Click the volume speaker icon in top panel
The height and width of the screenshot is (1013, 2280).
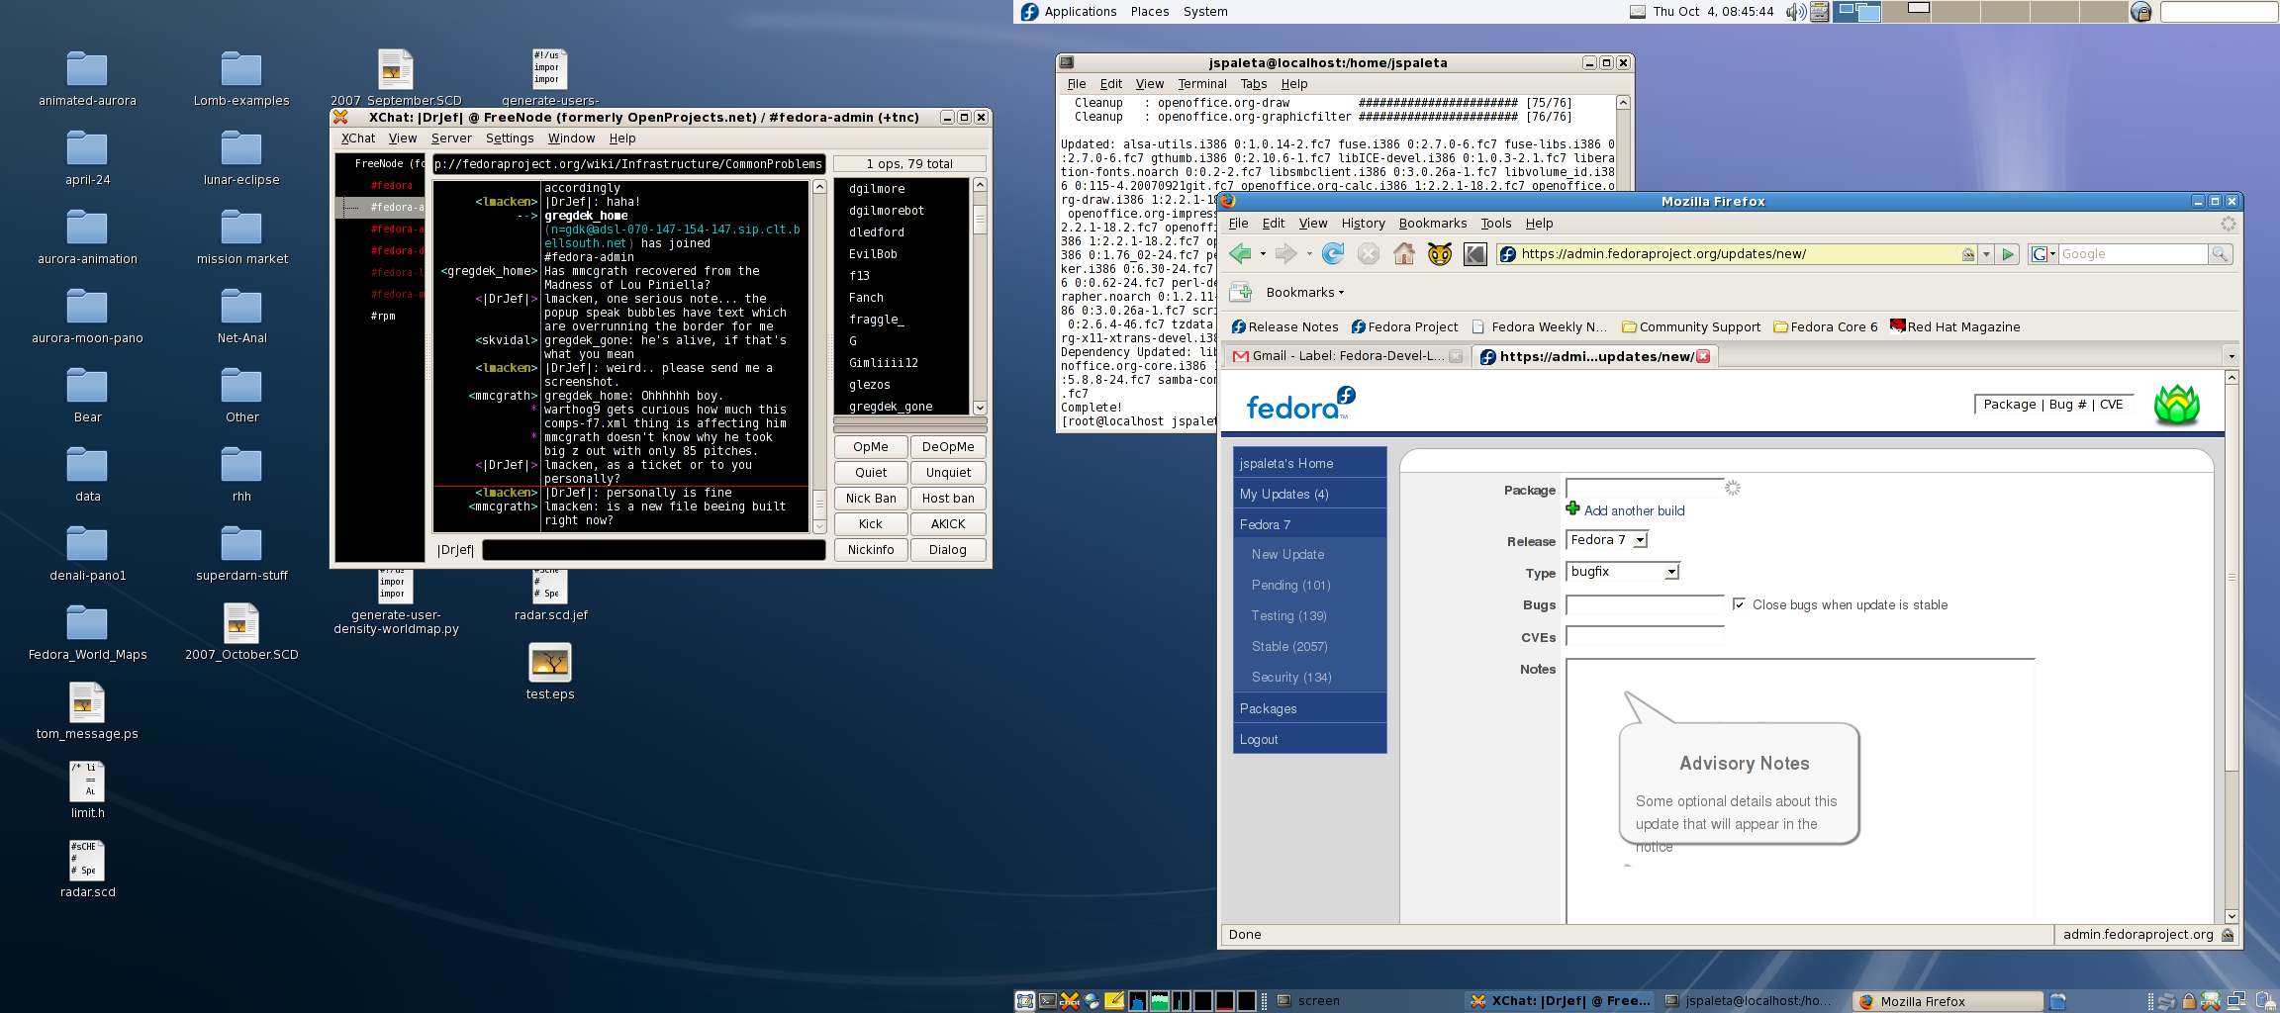point(1795,12)
